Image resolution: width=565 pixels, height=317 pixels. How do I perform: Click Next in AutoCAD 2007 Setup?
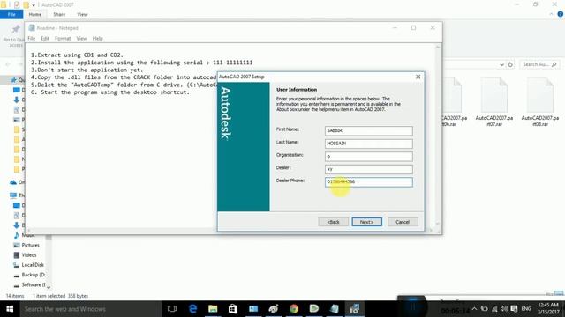click(367, 222)
